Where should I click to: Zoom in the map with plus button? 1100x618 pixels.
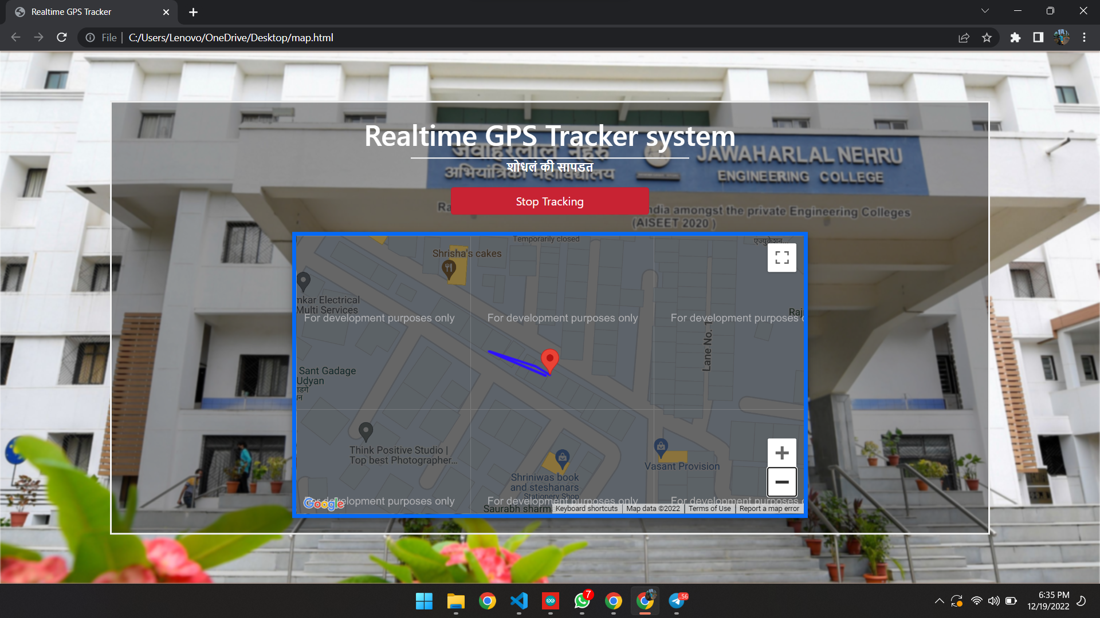coord(782,453)
